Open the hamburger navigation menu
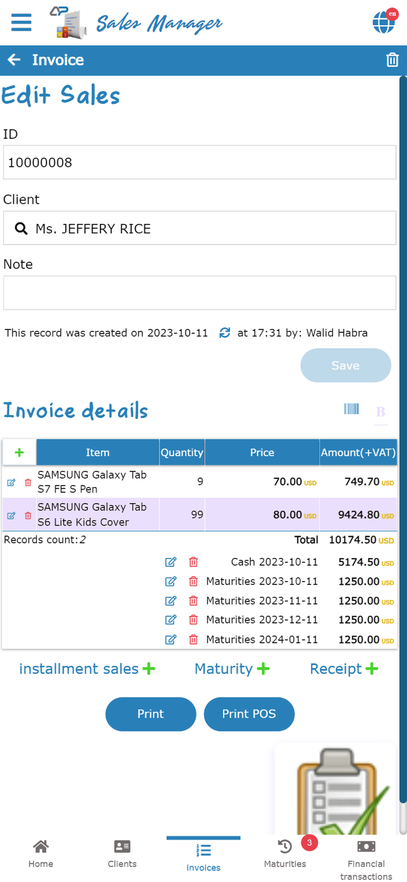This screenshot has height=882, width=407. tap(21, 23)
